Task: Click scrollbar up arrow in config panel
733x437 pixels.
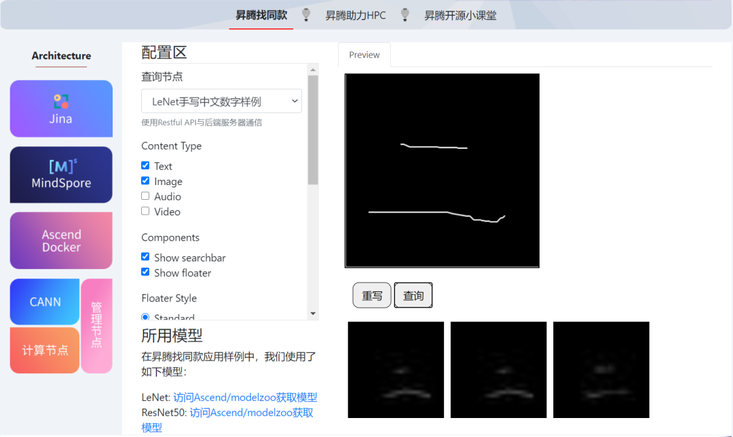Action: (313, 70)
